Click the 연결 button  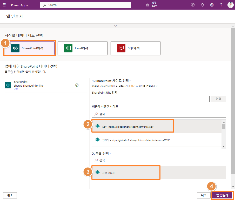(218, 99)
